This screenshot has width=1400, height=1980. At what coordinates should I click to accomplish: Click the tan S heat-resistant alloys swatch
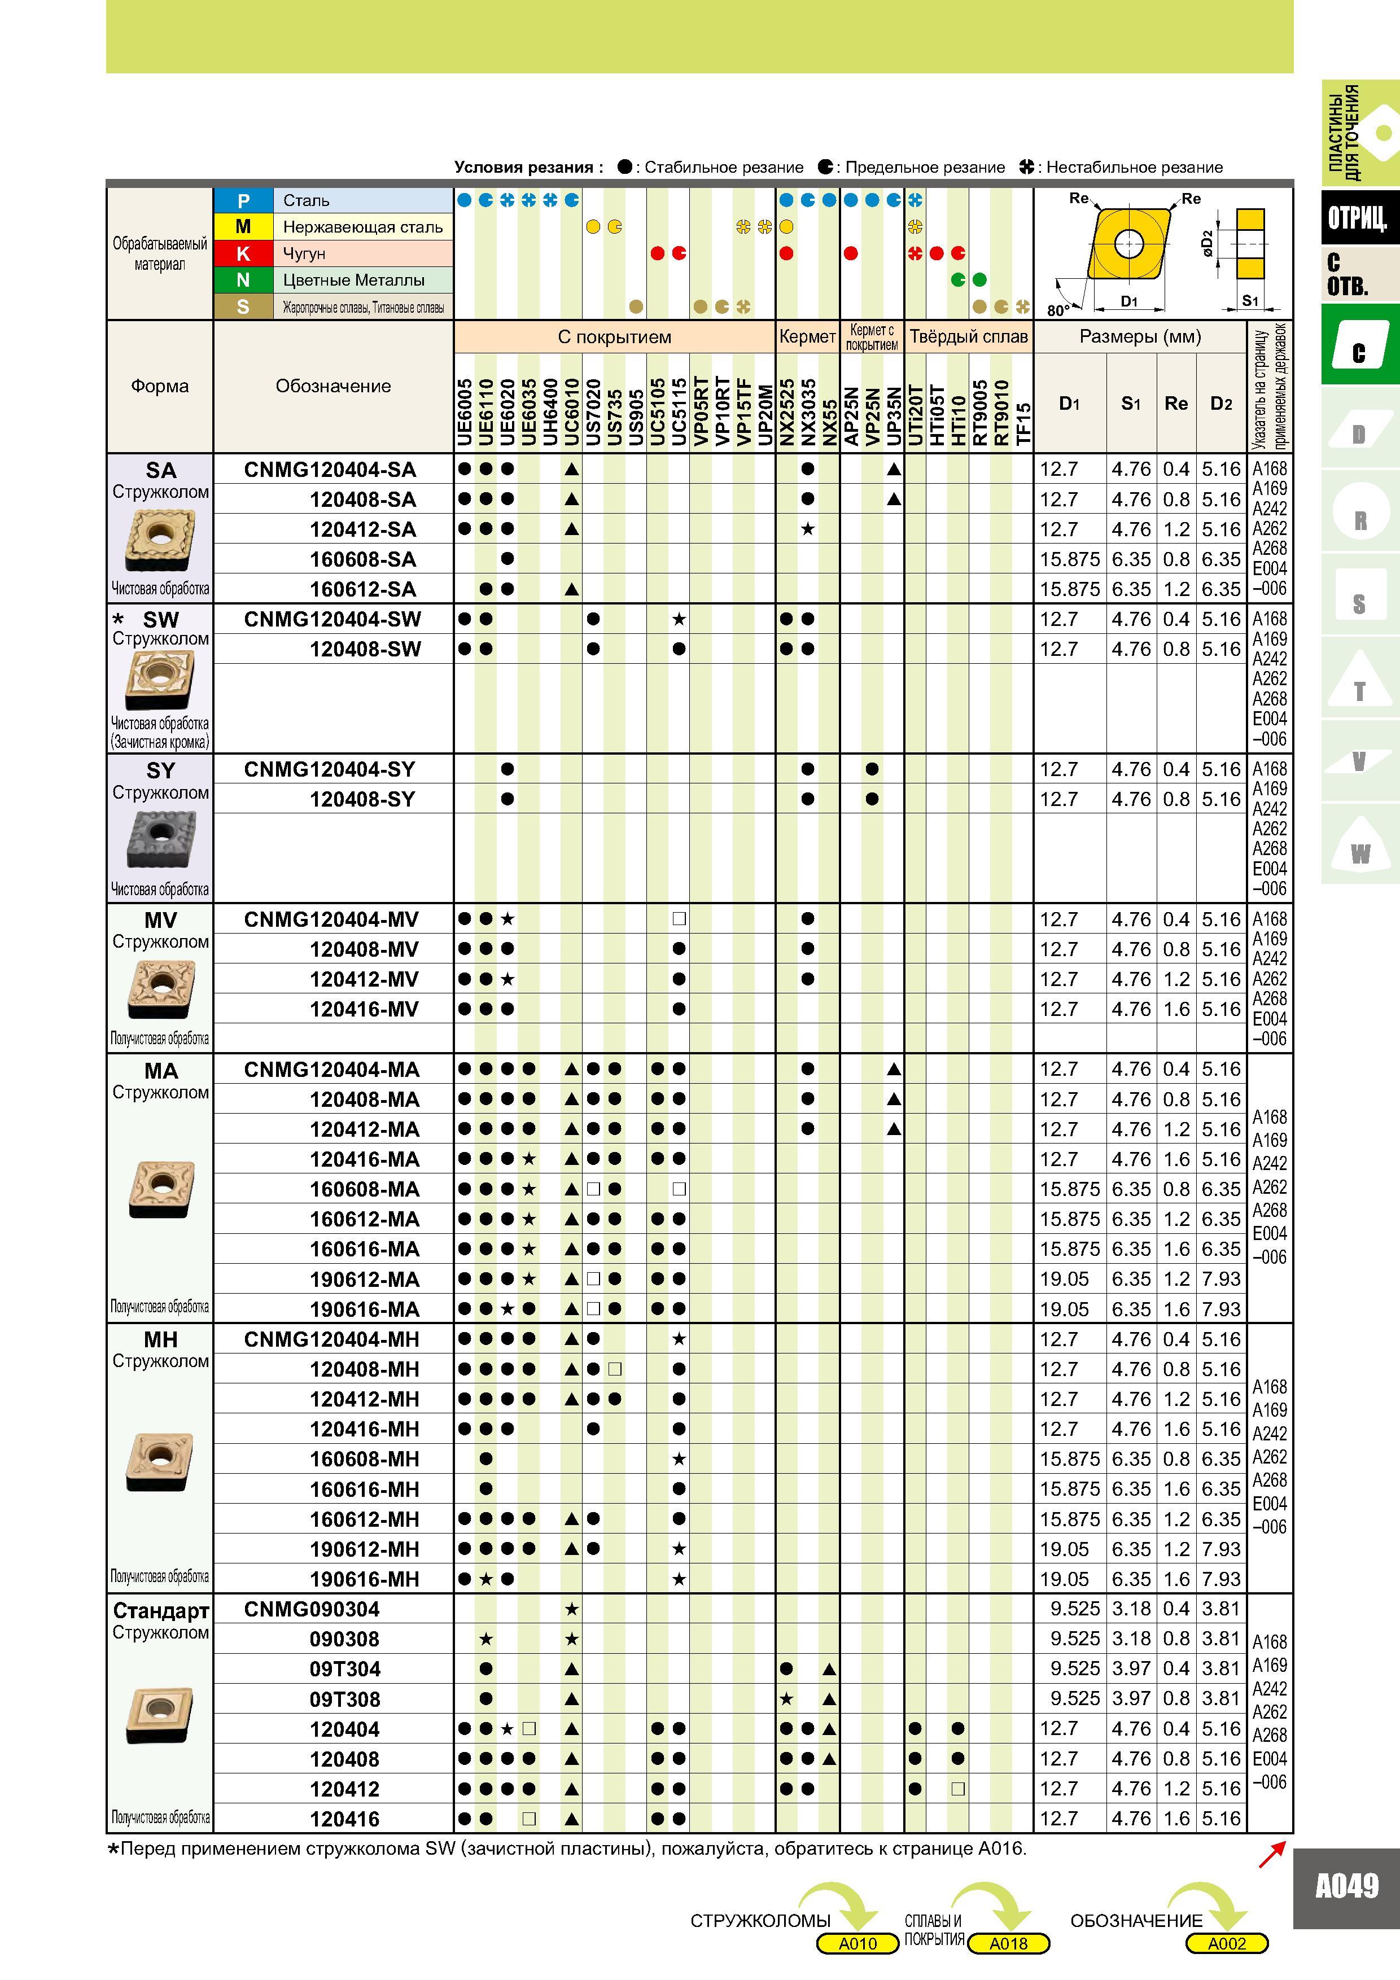tap(243, 307)
